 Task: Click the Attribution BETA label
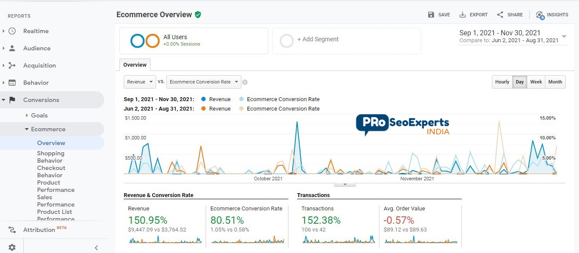[45, 230]
